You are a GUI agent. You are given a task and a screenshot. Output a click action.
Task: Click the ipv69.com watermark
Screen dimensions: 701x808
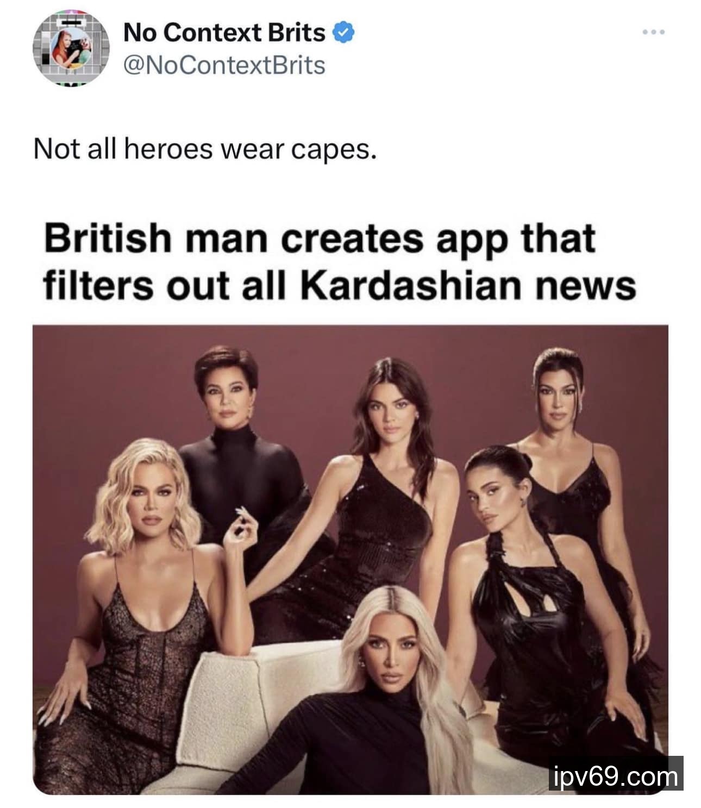615,775
